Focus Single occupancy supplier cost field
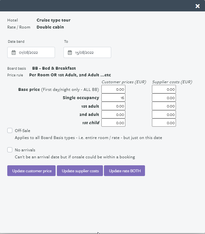The image size is (205, 234). 164,98
